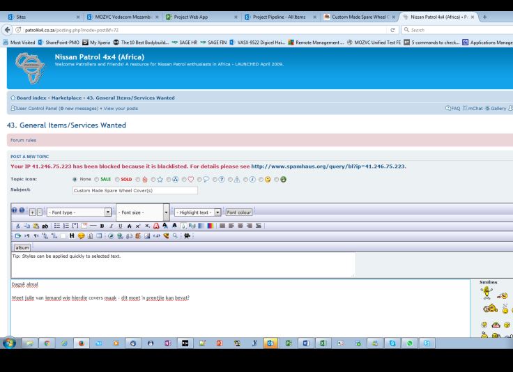The image size is (513, 372).
Task: Switch to the Sites browser tab
Action: pos(43,17)
